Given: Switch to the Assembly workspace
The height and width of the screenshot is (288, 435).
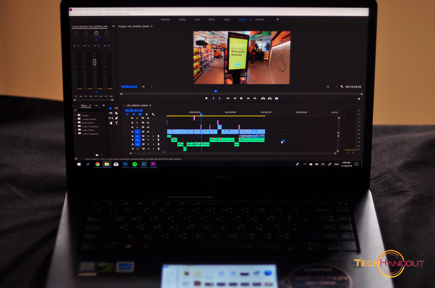Looking at the screenshot, I should tap(165, 20).
